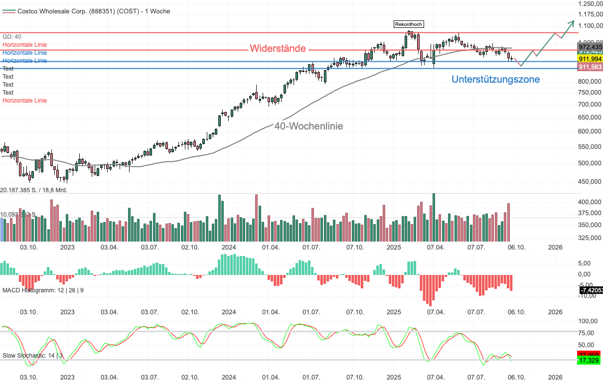Viewport: 603px width, 384px height.
Task: Click the candlestick legend icon beside Costco title
Action: 8,11
